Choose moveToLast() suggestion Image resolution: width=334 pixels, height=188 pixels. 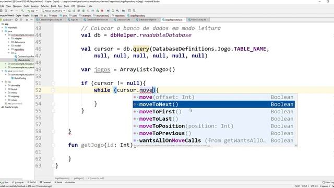(214, 119)
